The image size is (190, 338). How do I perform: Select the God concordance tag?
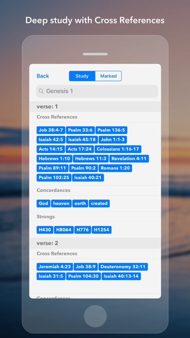43,203
